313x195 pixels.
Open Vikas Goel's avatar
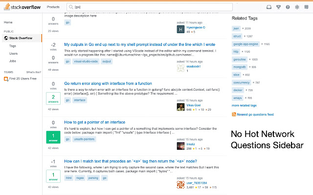(x=180, y=107)
